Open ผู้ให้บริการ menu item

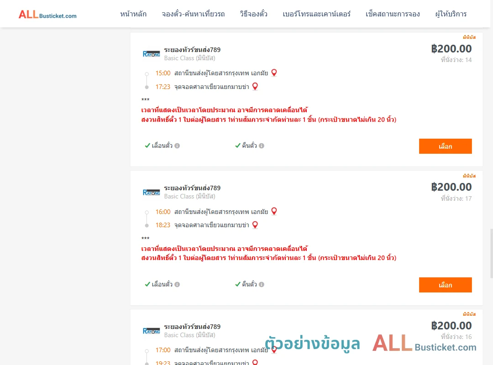pyautogui.click(x=451, y=14)
